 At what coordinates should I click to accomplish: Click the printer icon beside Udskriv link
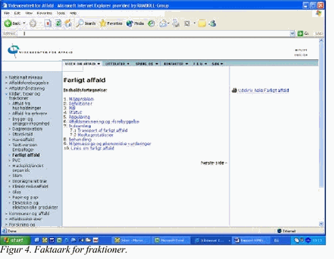pos(234,90)
